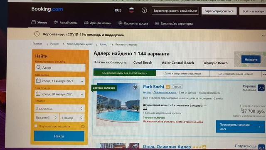Click thumbs-up badge next to Park Sochi
This screenshot has height=150, width=266.
coord(168,87)
